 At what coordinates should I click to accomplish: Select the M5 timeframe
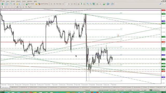tap(54, 4)
